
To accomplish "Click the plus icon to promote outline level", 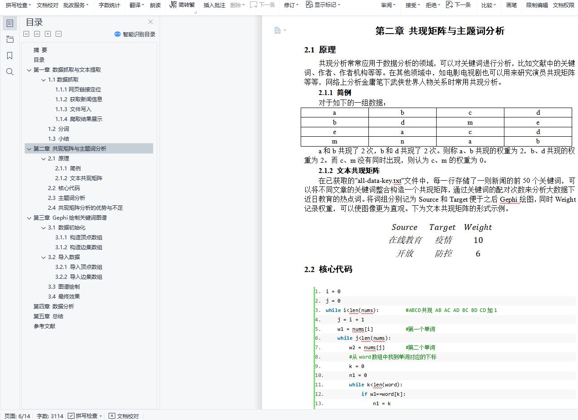I will coord(48,34).
